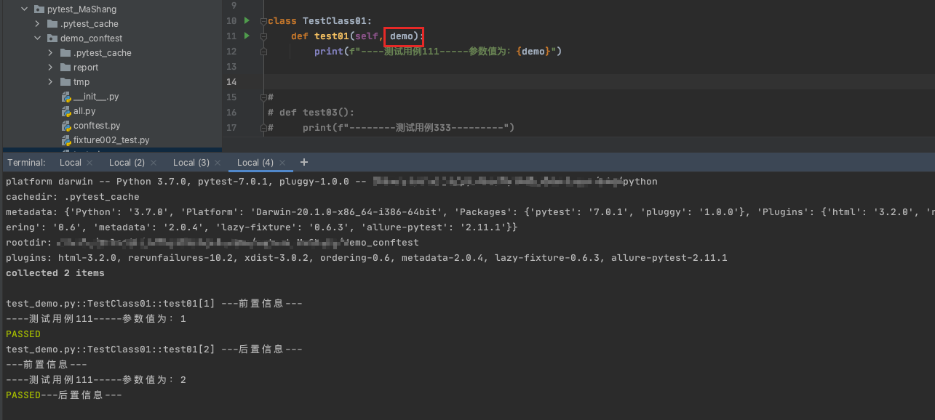Collapse the demo_conftest folder
The width and height of the screenshot is (935, 420).
37,39
